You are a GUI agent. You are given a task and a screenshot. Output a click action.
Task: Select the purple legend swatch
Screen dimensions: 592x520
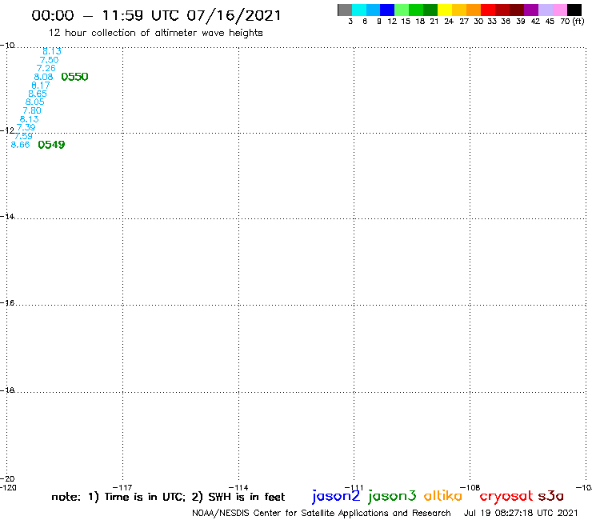pos(531,10)
